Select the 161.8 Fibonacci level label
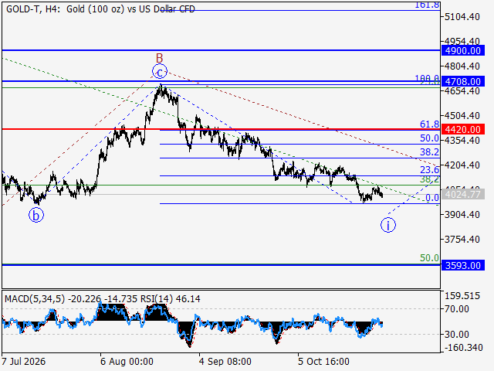 [427, 5]
